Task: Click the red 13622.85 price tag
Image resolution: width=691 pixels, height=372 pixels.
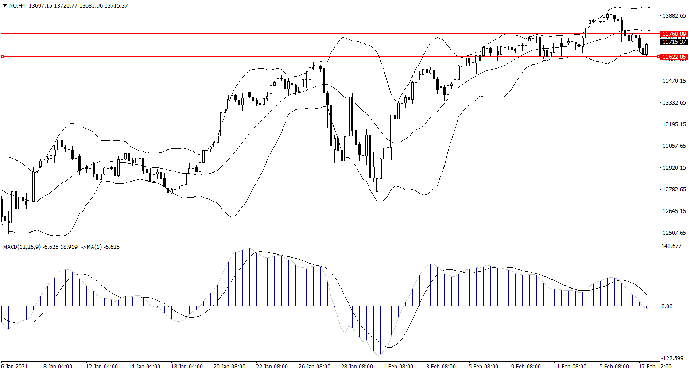Action: (673, 57)
